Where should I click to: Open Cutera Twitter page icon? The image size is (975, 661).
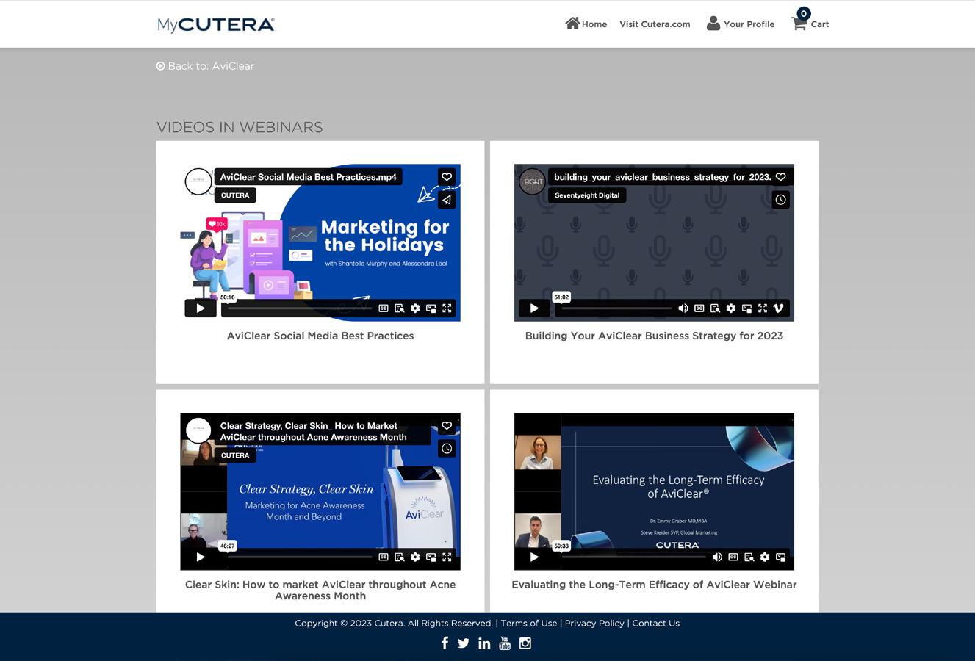point(464,643)
